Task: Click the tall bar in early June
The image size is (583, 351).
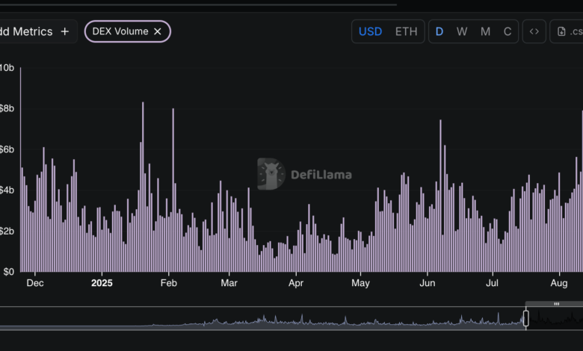Action: [440, 196]
